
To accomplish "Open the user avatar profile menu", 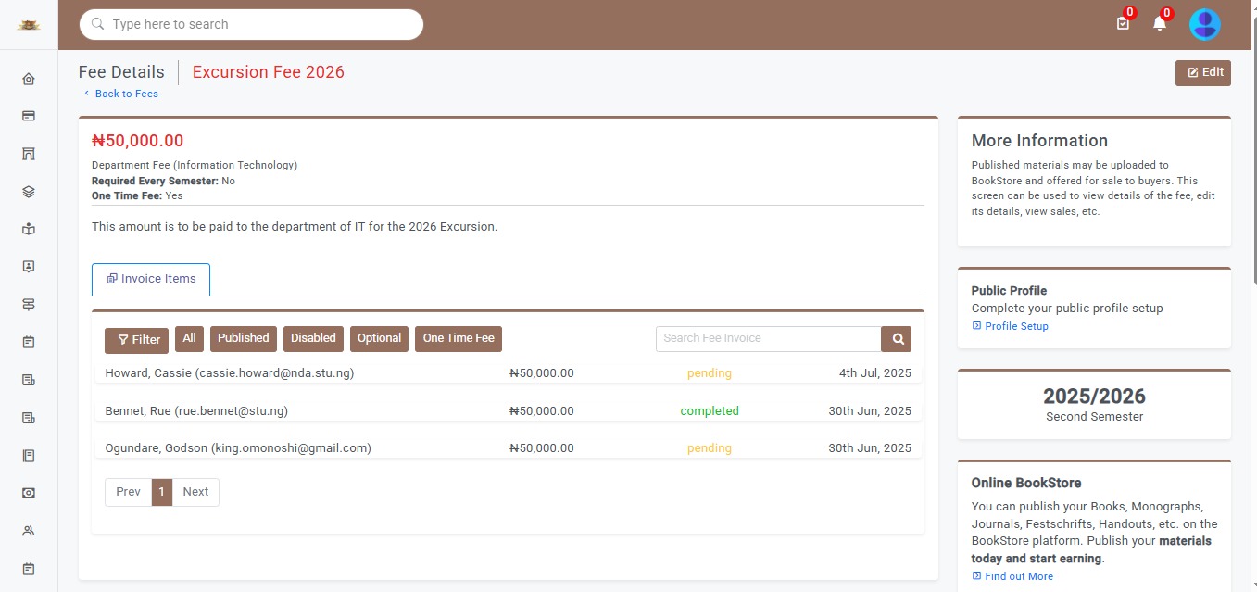I will point(1204,24).
